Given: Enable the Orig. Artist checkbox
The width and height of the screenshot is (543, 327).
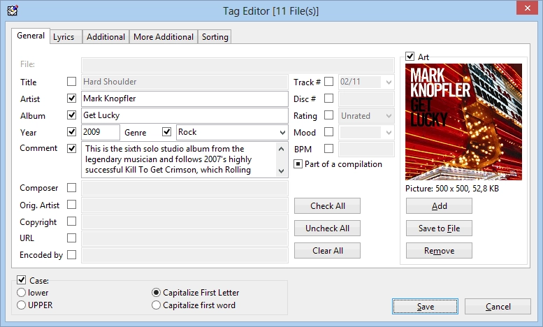Looking at the screenshot, I should (72, 205).
